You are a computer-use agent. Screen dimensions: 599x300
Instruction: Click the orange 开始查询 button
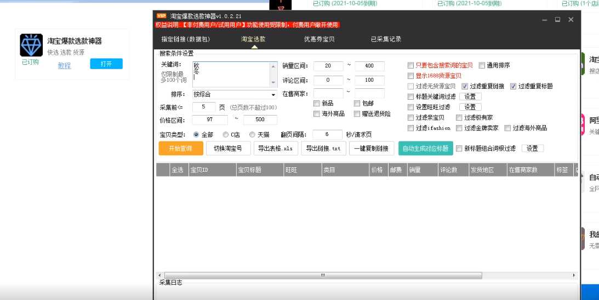click(x=181, y=148)
